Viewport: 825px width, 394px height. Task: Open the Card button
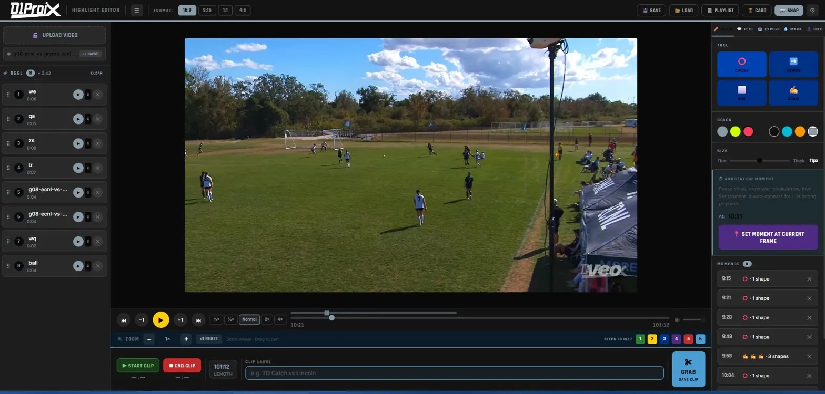tap(757, 10)
